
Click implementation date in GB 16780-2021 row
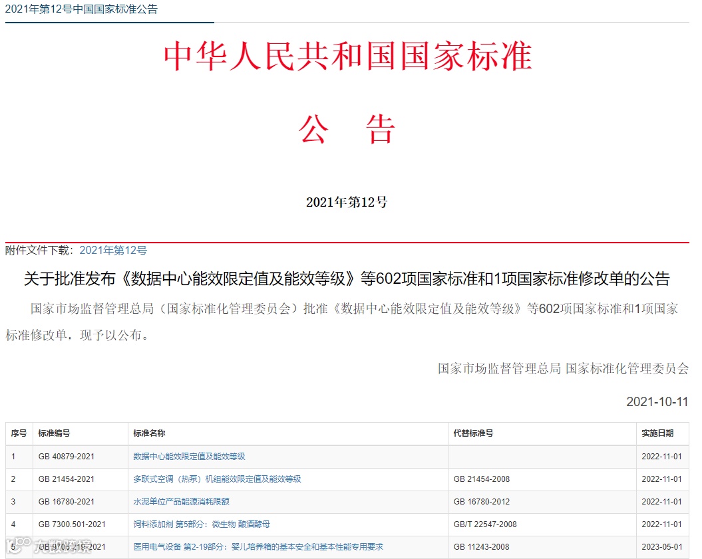coord(661,502)
